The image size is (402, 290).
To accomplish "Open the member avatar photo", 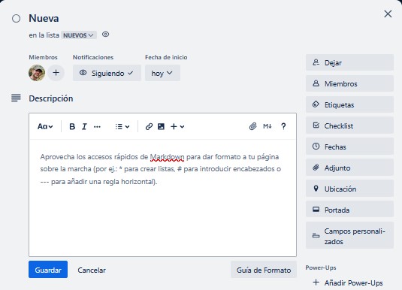I will click(37, 73).
